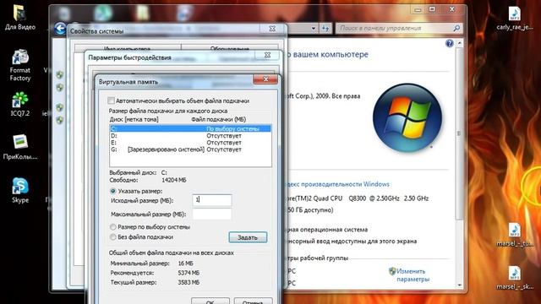541x304 pixels.
Task: Click the refresh button beside address bar
Action: [325, 28]
